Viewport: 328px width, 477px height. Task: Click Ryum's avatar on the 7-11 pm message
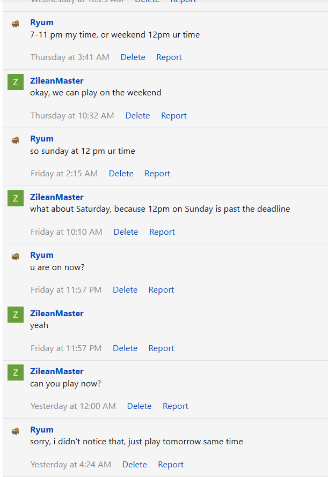click(x=15, y=24)
